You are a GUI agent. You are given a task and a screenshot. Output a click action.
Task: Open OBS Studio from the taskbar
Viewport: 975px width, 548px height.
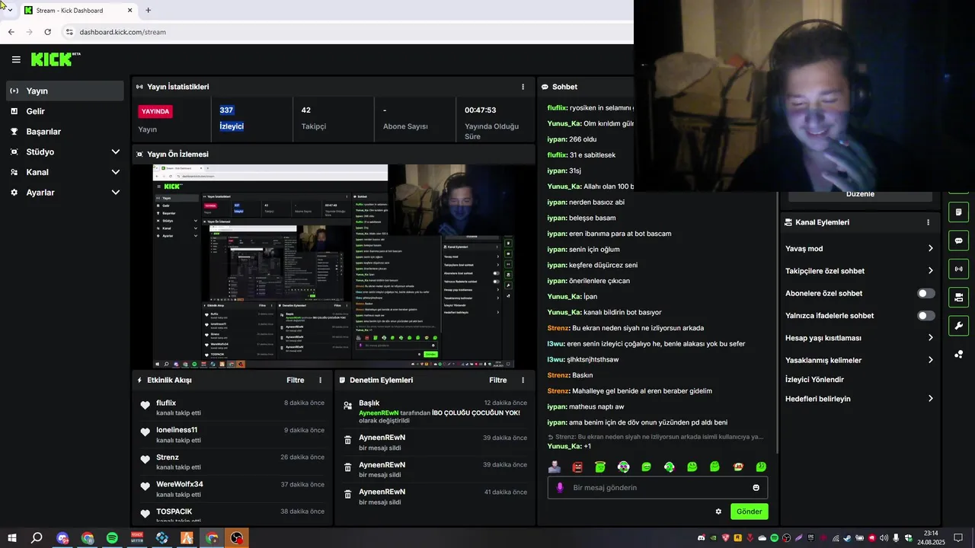pyautogui.click(x=237, y=538)
